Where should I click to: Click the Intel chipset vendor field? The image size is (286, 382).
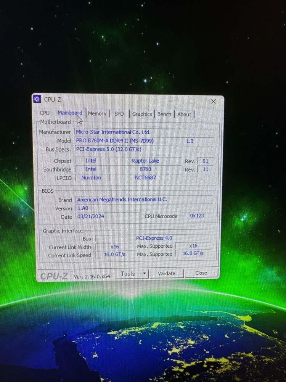(91, 161)
